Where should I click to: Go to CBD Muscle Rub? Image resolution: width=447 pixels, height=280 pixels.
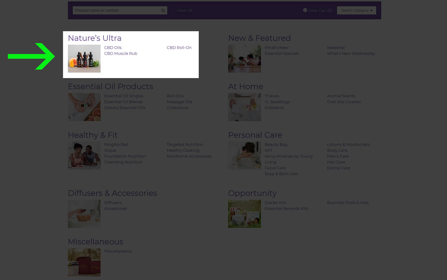coord(121,53)
